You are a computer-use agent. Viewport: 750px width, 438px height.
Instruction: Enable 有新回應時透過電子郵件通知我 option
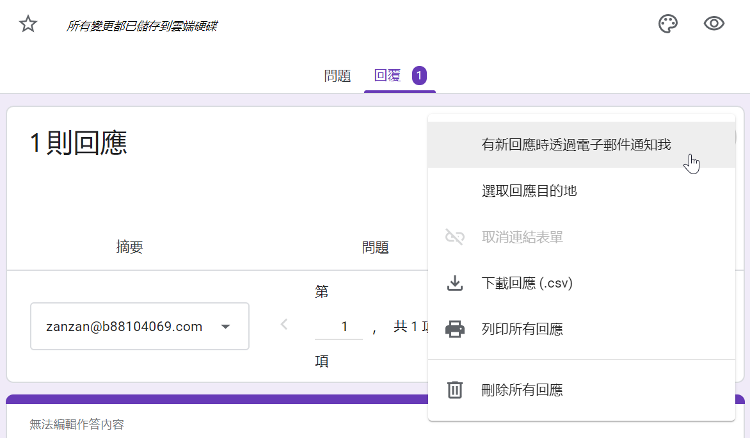pyautogui.click(x=582, y=145)
